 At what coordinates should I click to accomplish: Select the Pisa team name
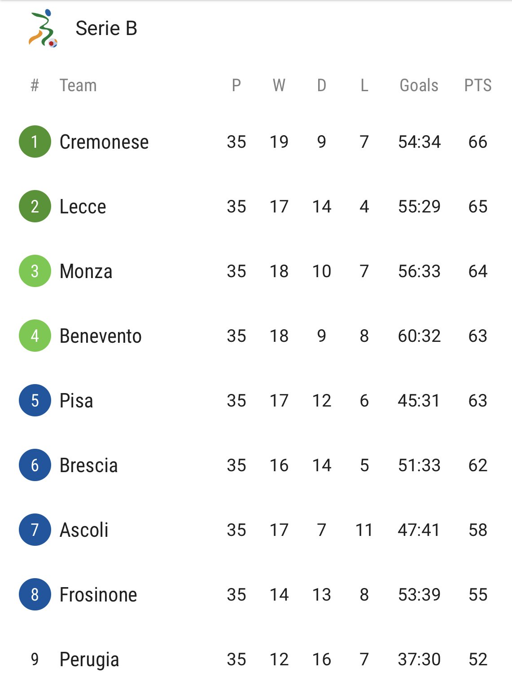tap(76, 401)
